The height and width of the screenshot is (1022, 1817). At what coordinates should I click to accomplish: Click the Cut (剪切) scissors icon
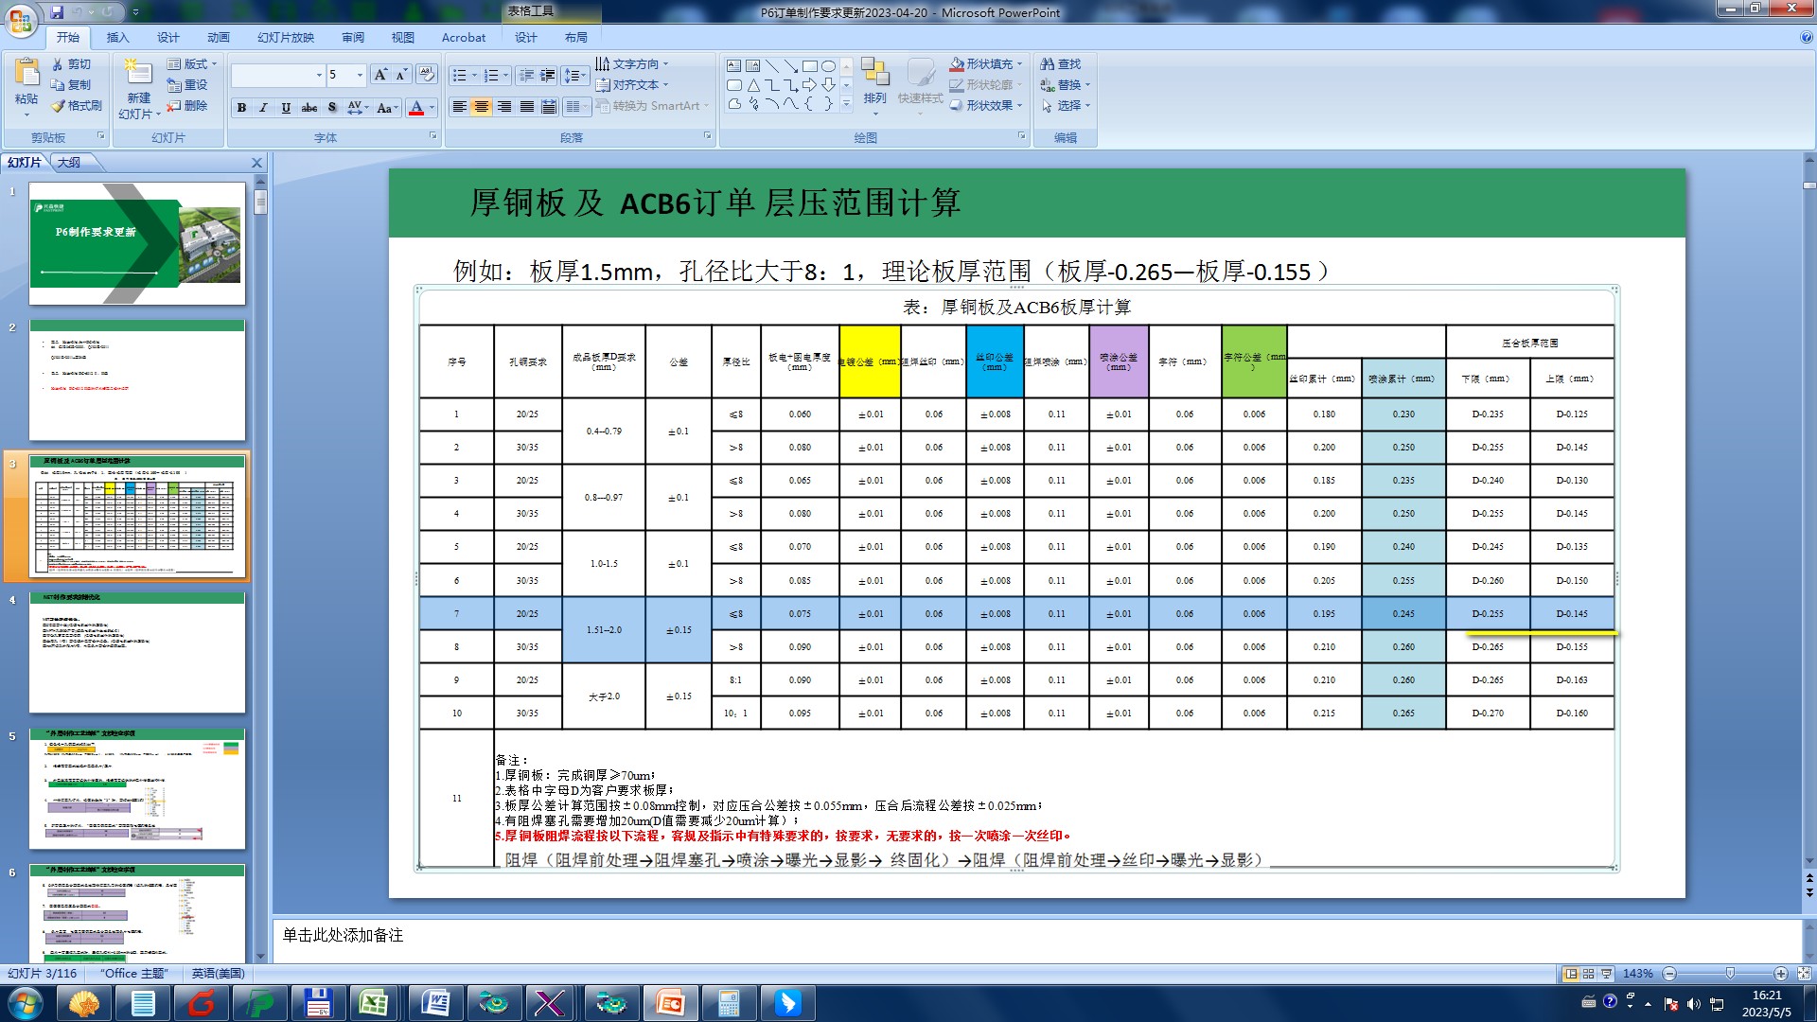[59, 64]
